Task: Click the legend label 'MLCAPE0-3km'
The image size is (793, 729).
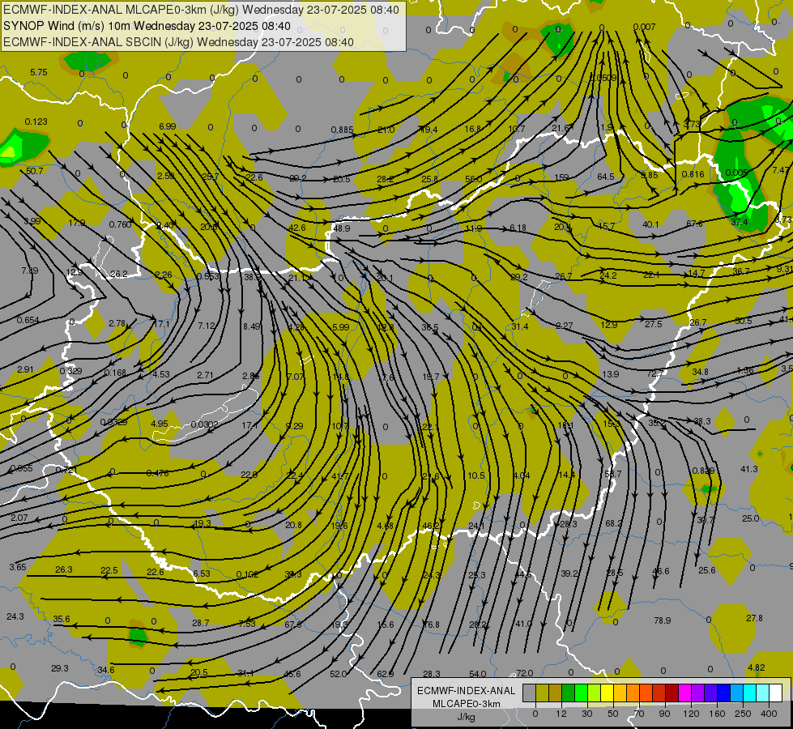Action: [x=466, y=704]
